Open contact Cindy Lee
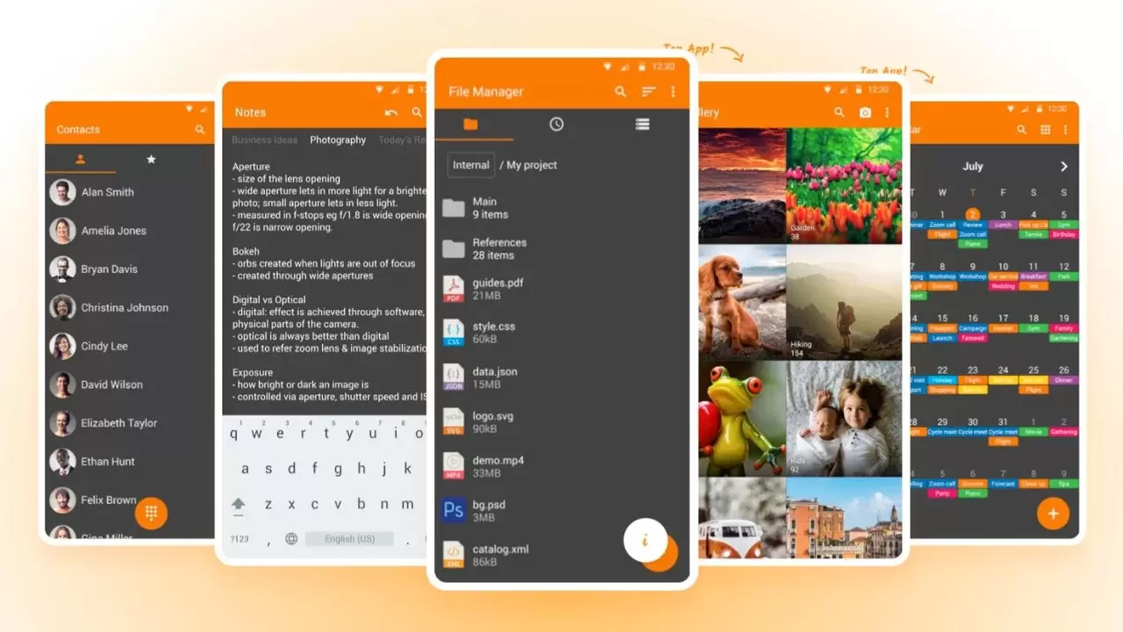 [130, 346]
